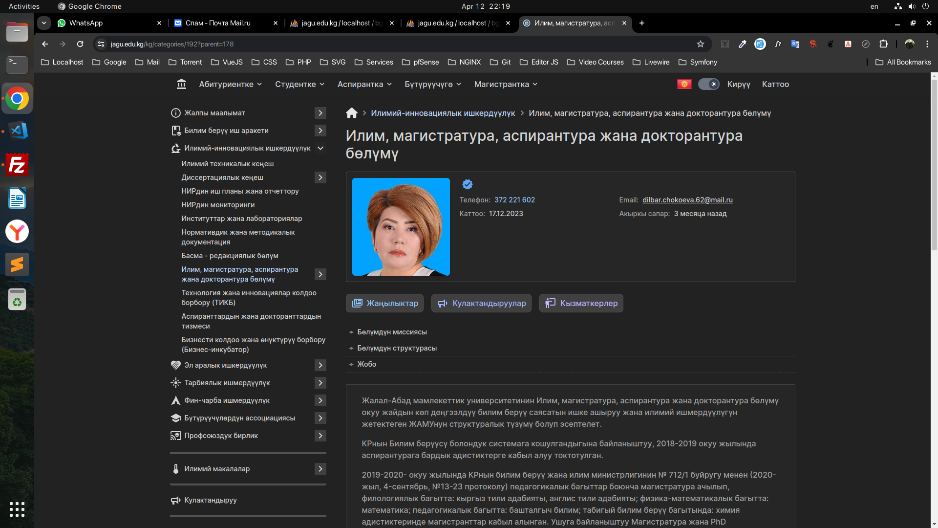Click the profile photo thumbnail
This screenshot has width=938, height=528.
401,227
